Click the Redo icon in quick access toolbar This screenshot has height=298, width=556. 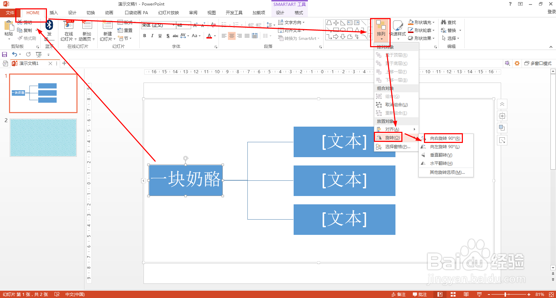28,54
